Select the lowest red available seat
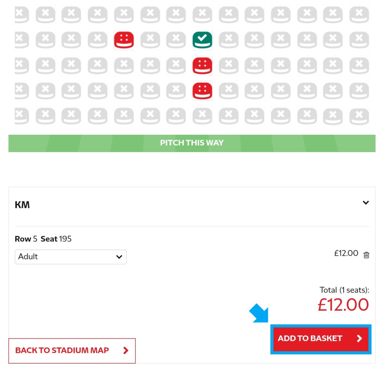Image resolution: width=383 pixels, height=372 pixels. coord(202,91)
